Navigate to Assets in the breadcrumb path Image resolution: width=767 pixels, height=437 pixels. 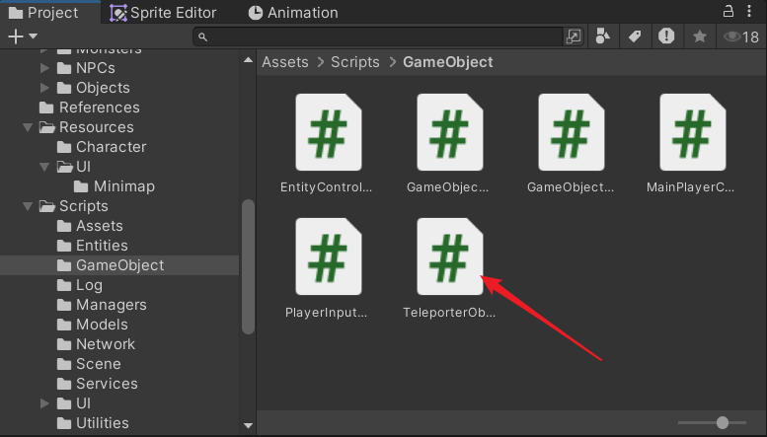(285, 62)
